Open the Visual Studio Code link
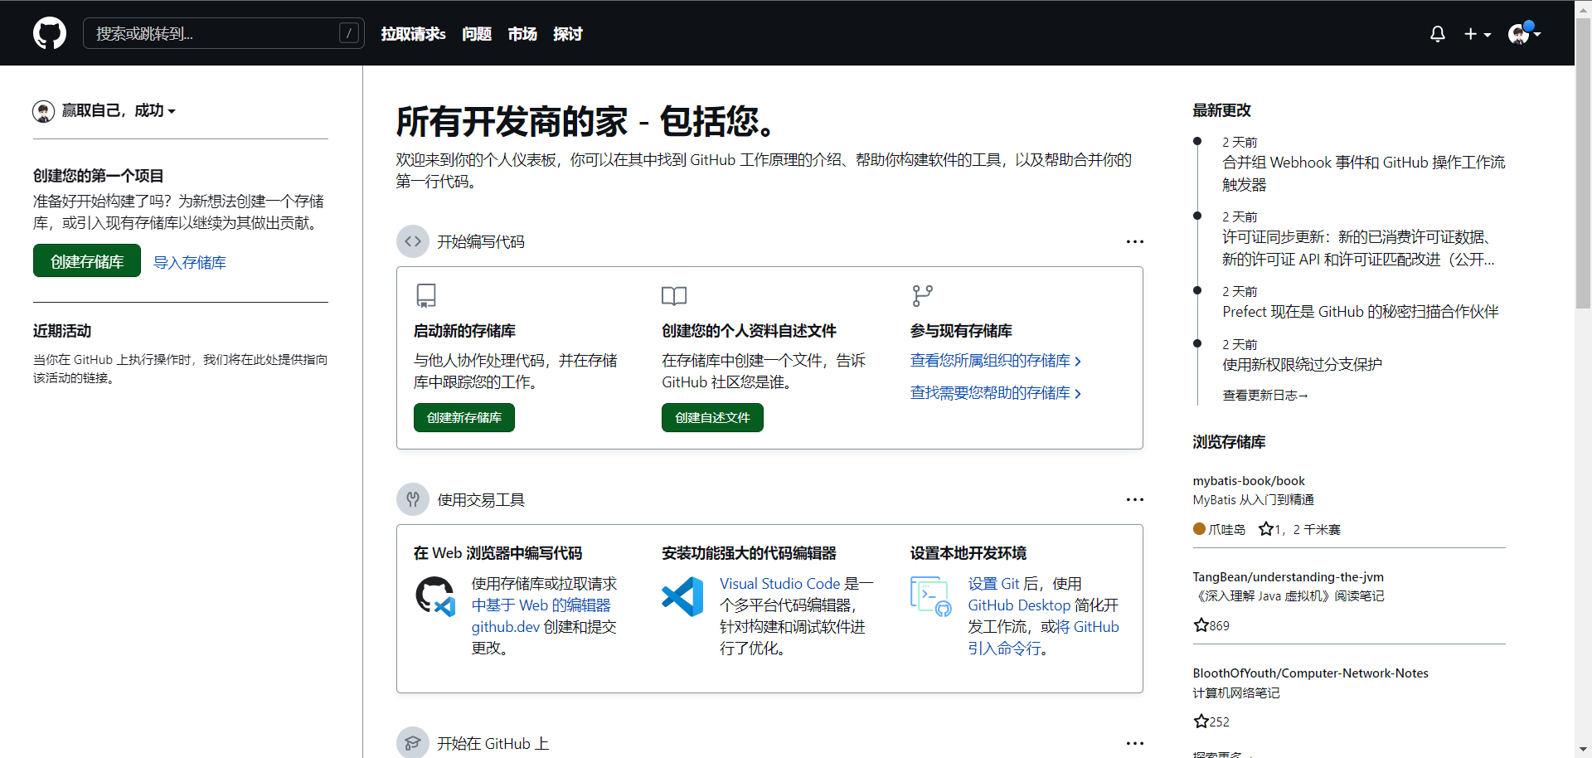 pyautogui.click(x=779, y=584)
